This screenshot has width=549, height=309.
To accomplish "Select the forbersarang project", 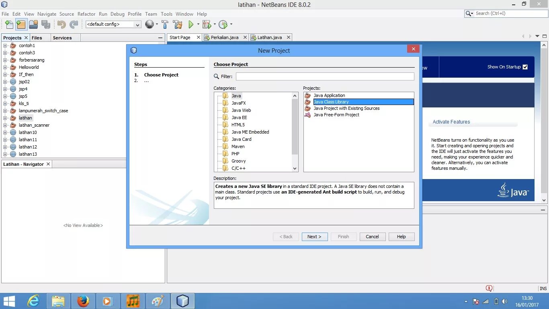I will (32, 60).
